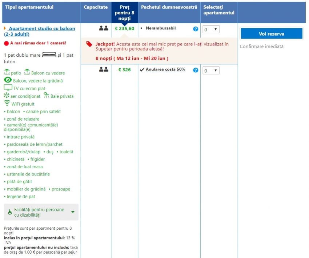Click the Capacitate column header
Screen dimensions: 309x258
click(x=96, y=7)
